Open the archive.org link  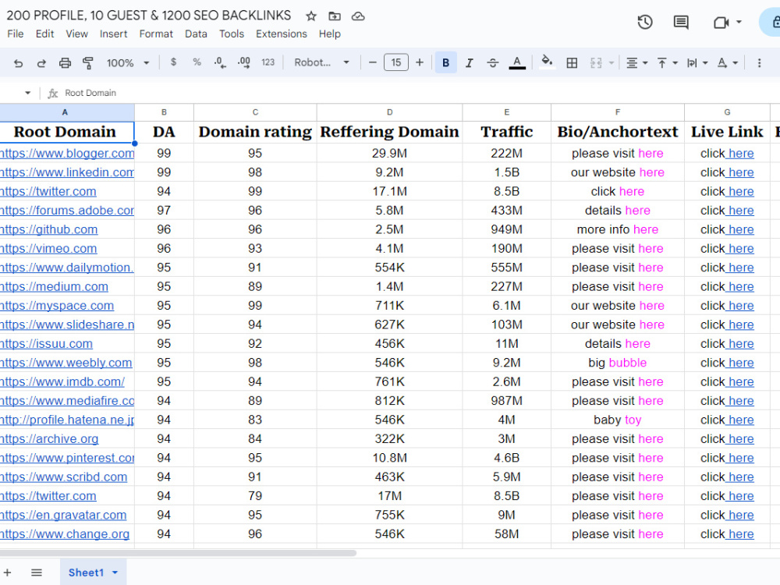pos(49,438)
